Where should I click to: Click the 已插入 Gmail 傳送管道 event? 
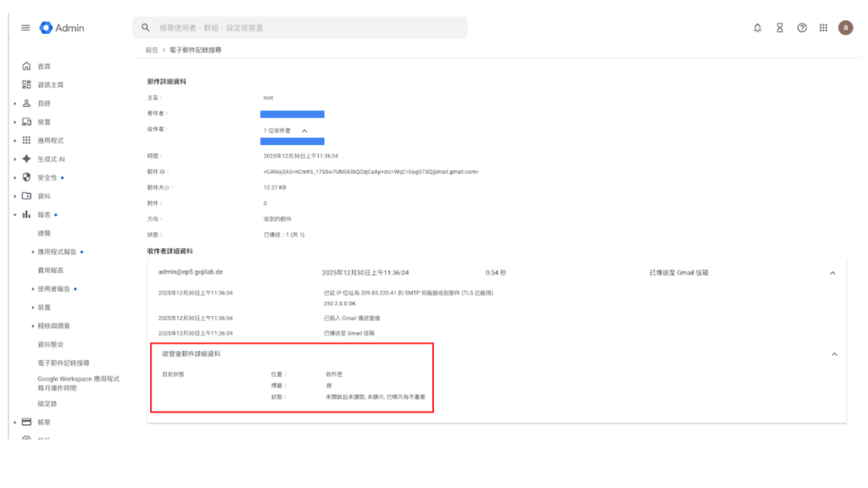pos(352,319)
